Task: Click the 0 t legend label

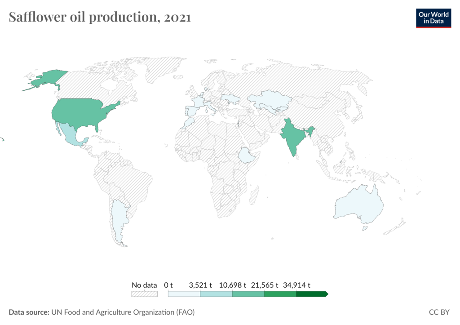Action: click(168, 285)
